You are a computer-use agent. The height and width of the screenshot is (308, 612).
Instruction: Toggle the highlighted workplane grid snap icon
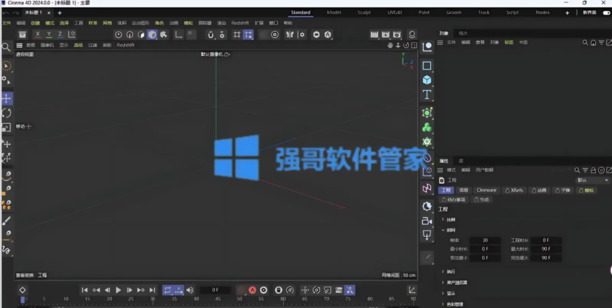248,35
